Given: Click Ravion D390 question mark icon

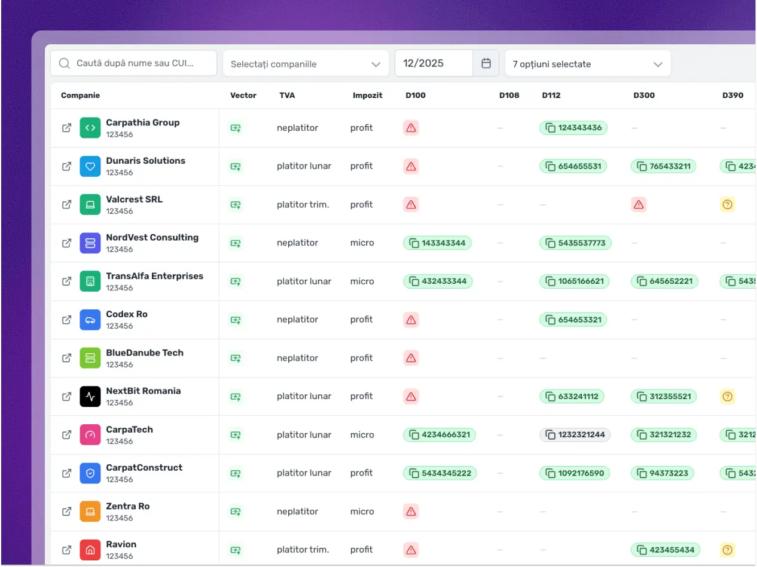Looking at the screenshot, I should point(728,550).
